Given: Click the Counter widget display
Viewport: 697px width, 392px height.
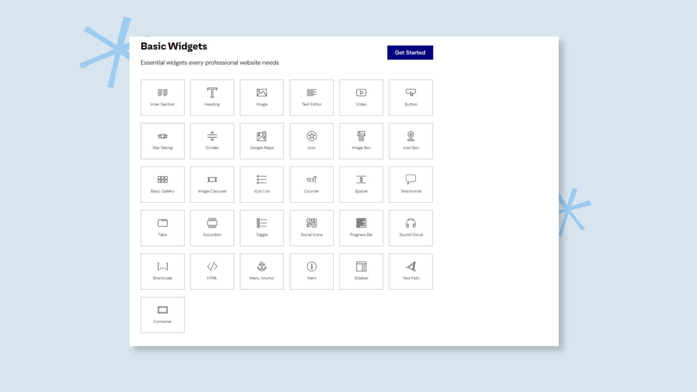Looking at the screenshot, I should tap(311, 184).
